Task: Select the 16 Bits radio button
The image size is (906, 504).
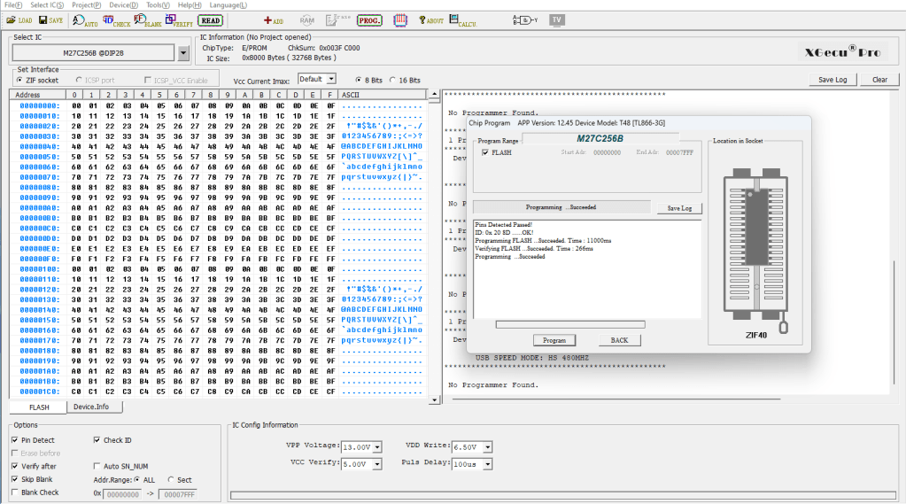Action: click(x=391, y=80)
